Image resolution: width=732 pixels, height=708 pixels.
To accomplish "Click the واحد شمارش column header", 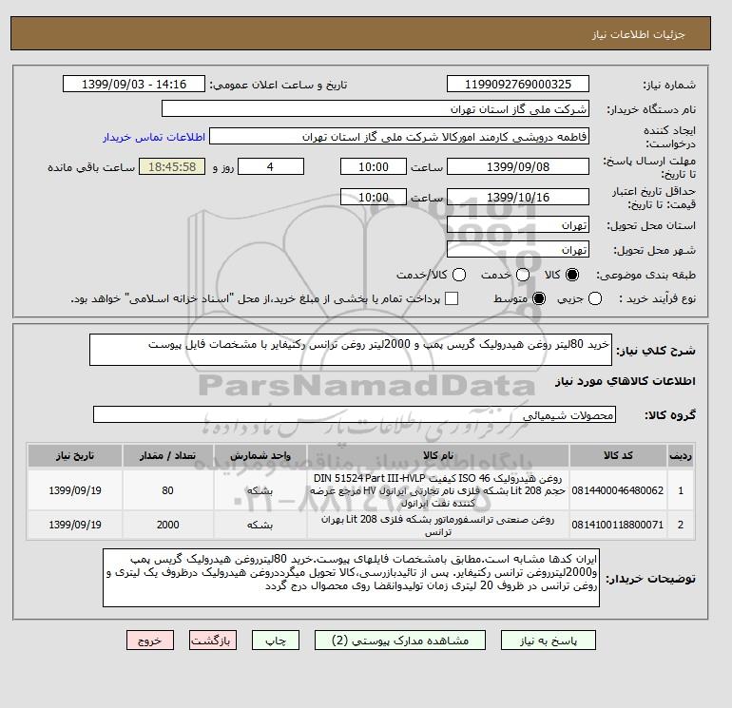I will (260, 455).
